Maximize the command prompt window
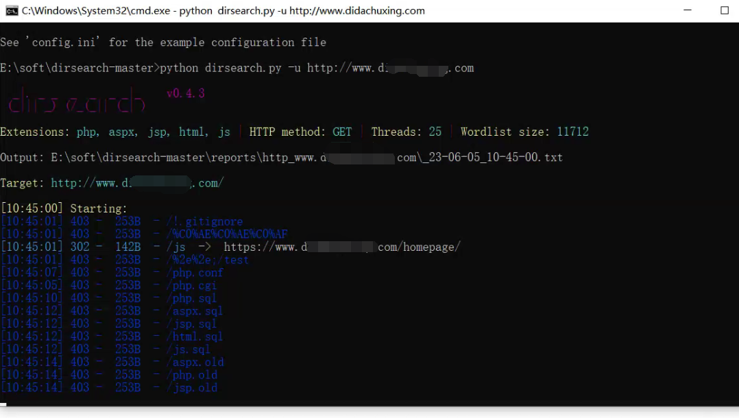Screen dimensions: 739x418 click(x=723, y=10)
